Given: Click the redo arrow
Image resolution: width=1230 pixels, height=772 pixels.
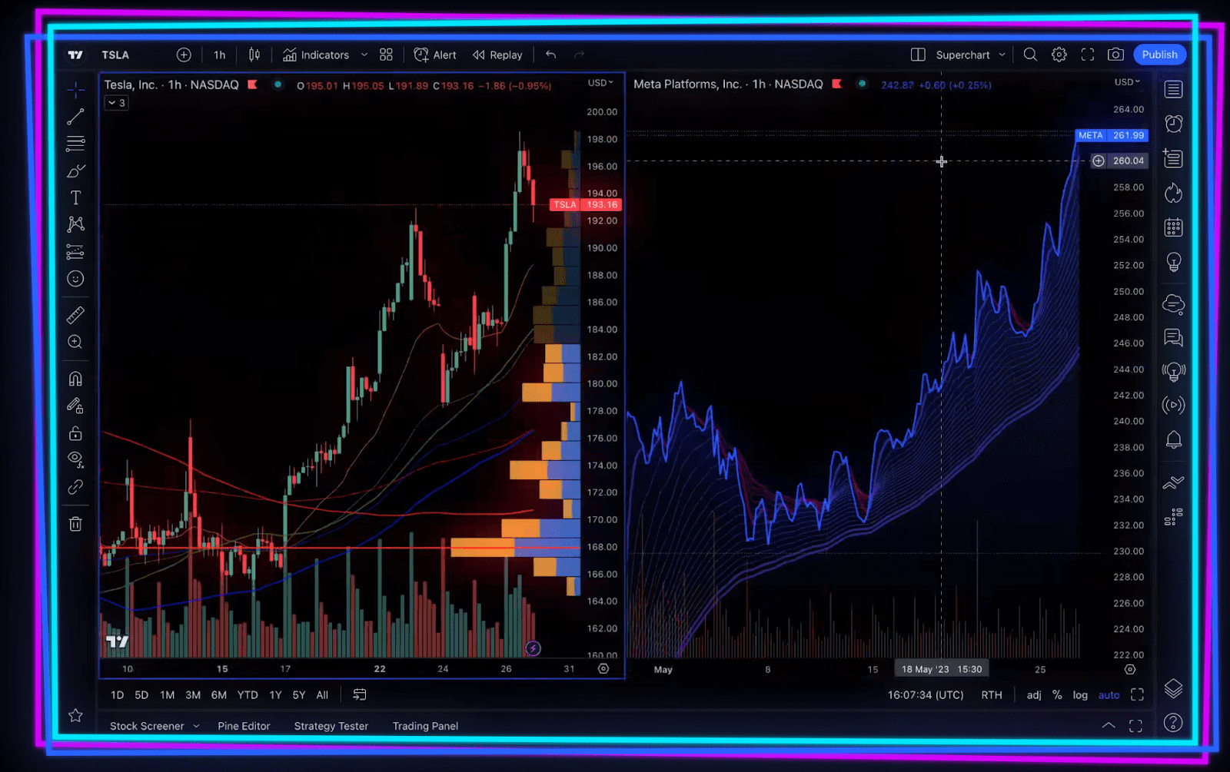Looking at the screenshot, I should (x=580, y=55).
